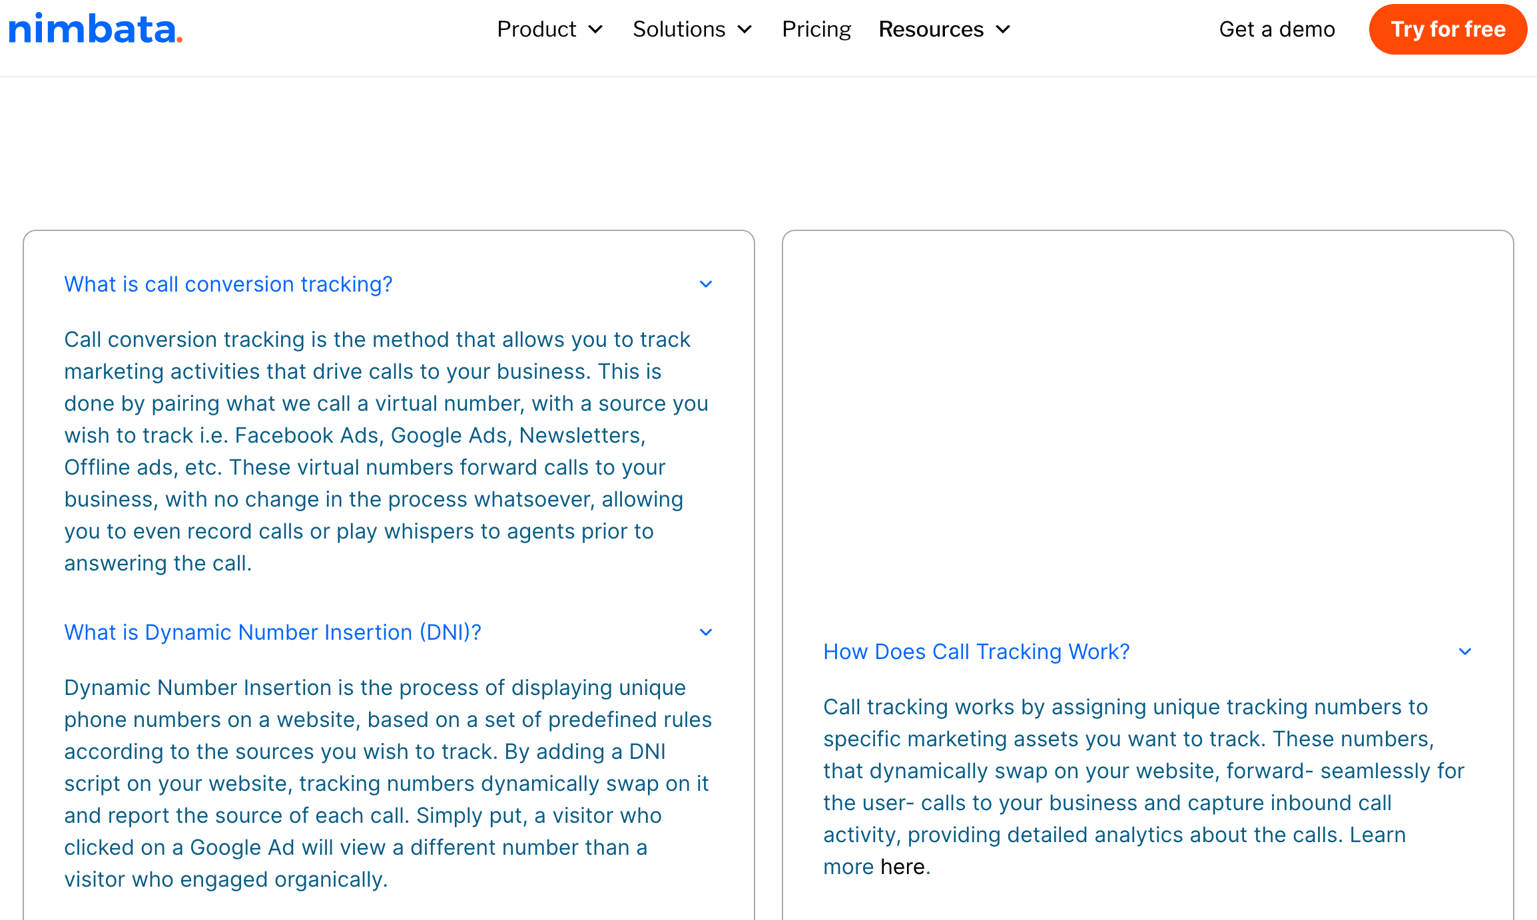The height and width of the screenshot is (920, 1537).
Task: Open the Solutions menu label
Action: point(679,29)
